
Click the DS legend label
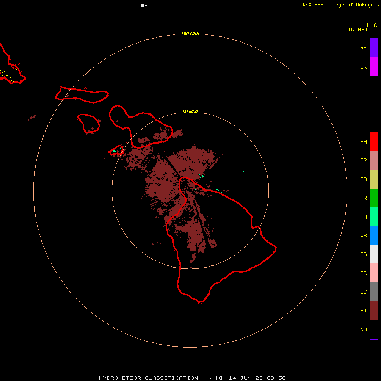coord(363,254)
